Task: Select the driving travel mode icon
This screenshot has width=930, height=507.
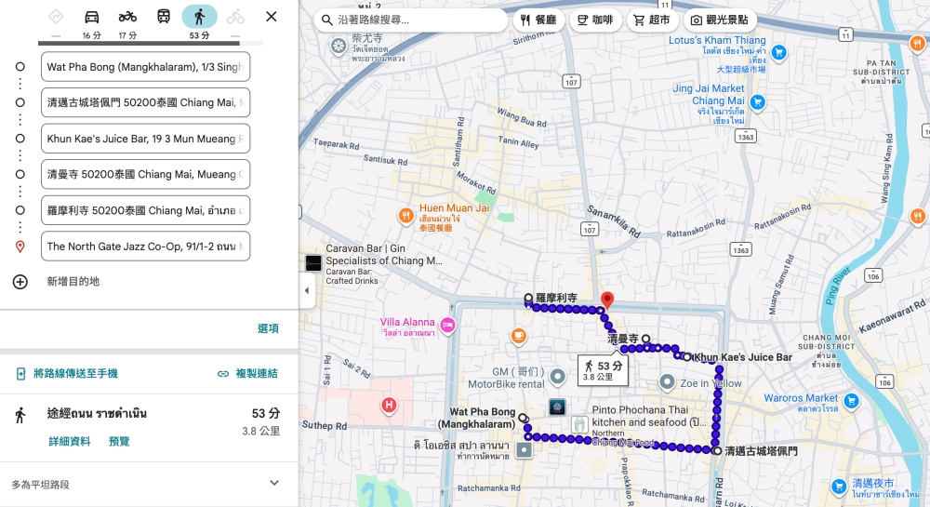Action: click(x=91, y=17)
